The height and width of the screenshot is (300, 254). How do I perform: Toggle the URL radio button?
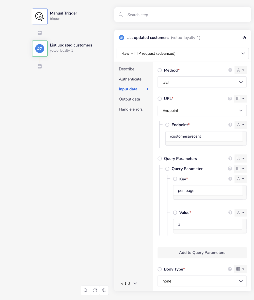pyautogui.click(x=160, y=98)
